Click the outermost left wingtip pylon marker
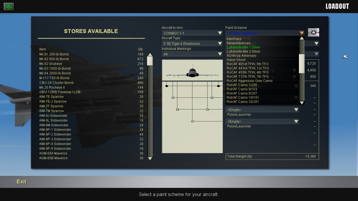 coord(167,86)
